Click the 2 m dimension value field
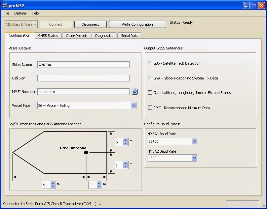Image resolution: width=267 pixels, height=209 pixels. [93, 185]
